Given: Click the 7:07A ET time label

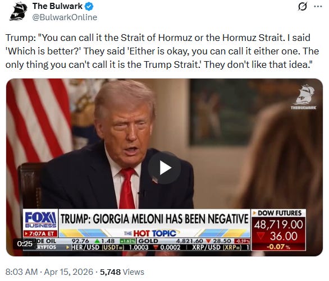Looking at the screenshot, I should tap(40, 233).
